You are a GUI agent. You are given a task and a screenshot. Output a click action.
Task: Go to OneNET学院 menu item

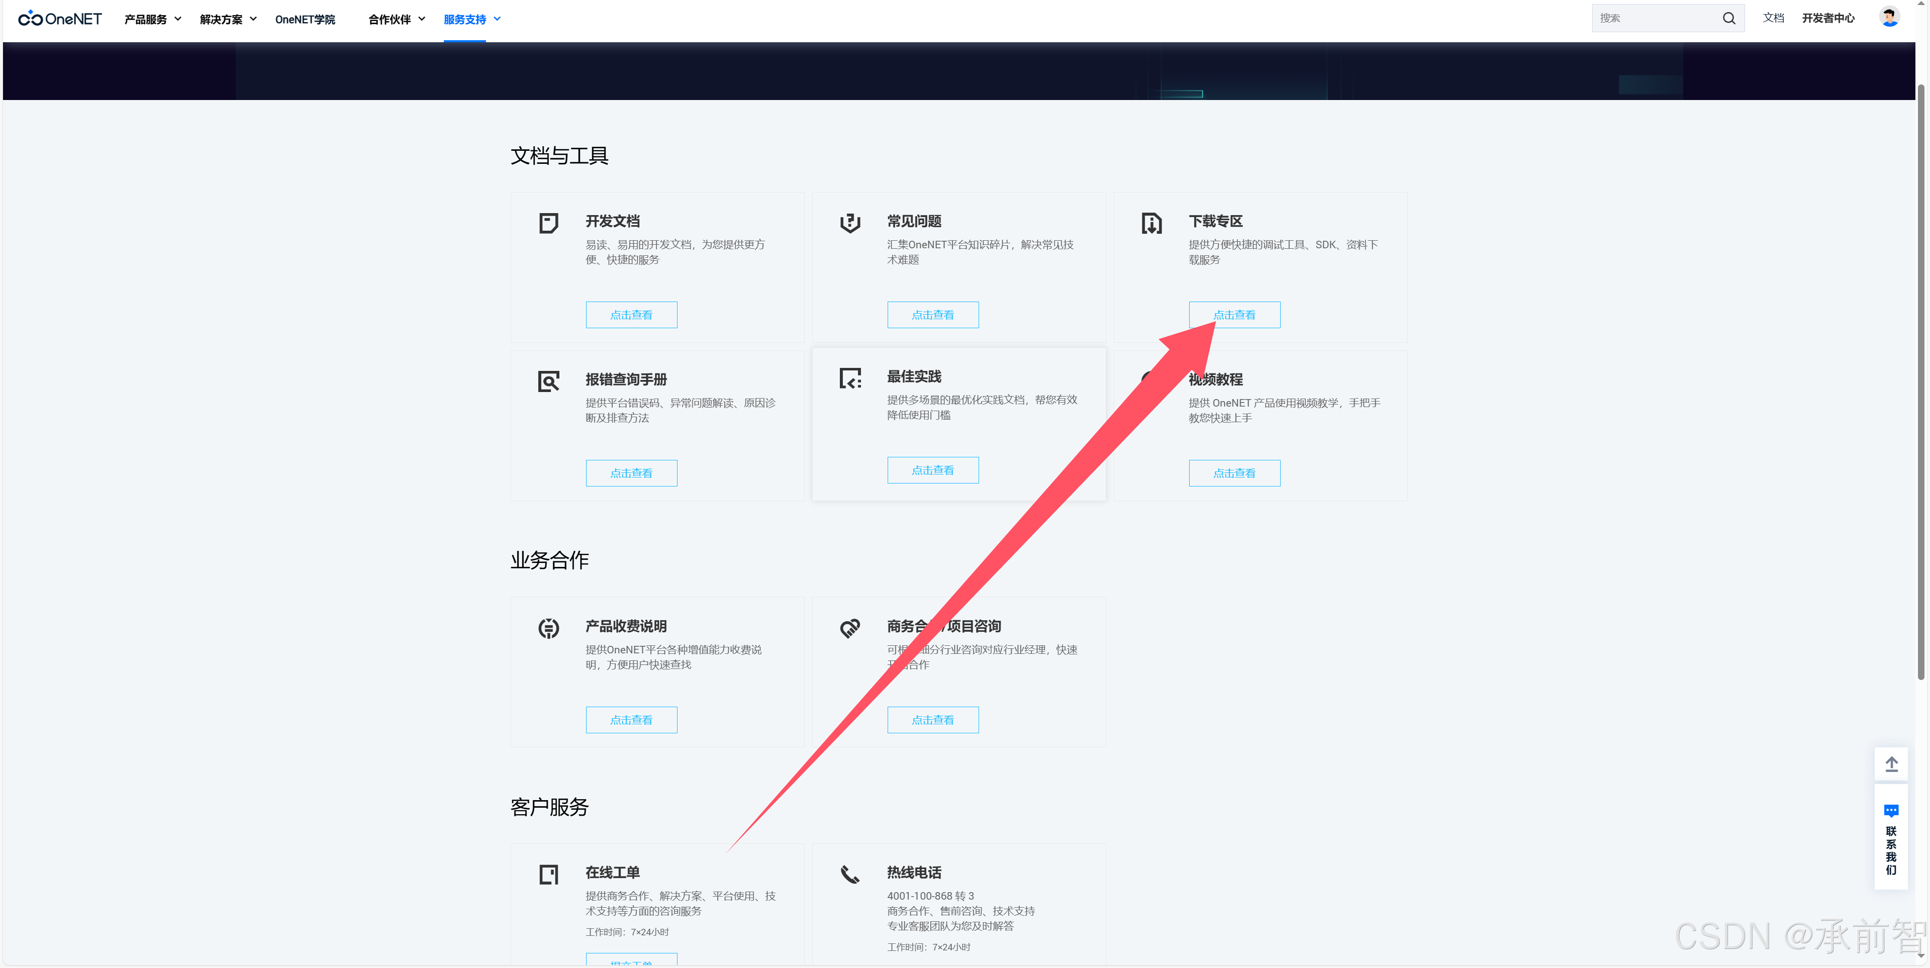305,20
